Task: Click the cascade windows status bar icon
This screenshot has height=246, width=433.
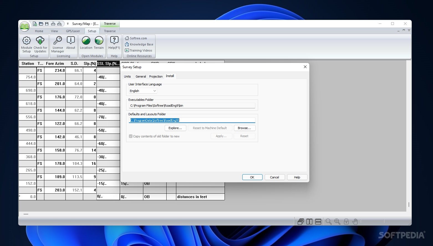Action: click(301, 222)
